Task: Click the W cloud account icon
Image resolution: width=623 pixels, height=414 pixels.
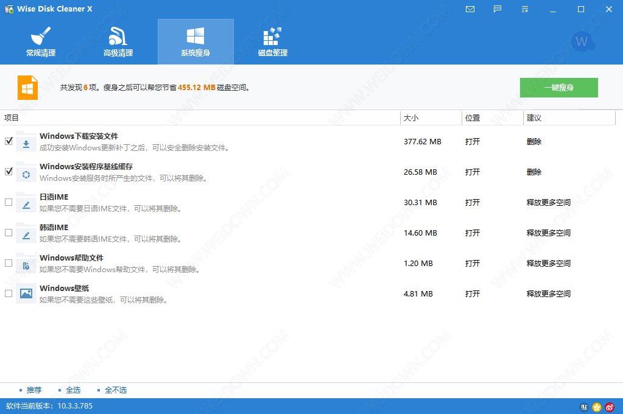Action: point(582,41)
